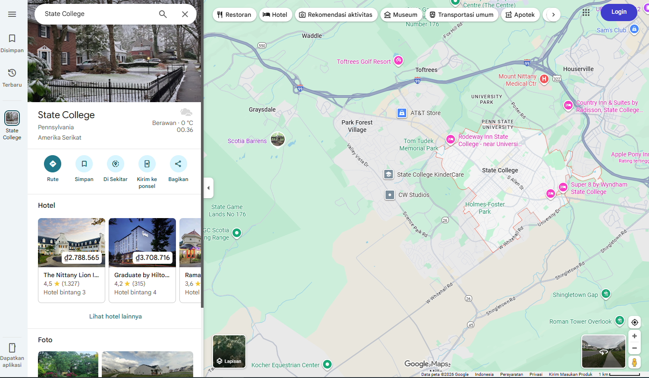Click the Tom Tudek Memorial Park label
The height and width of the screenshot is (378, 649).
point(418,144)
